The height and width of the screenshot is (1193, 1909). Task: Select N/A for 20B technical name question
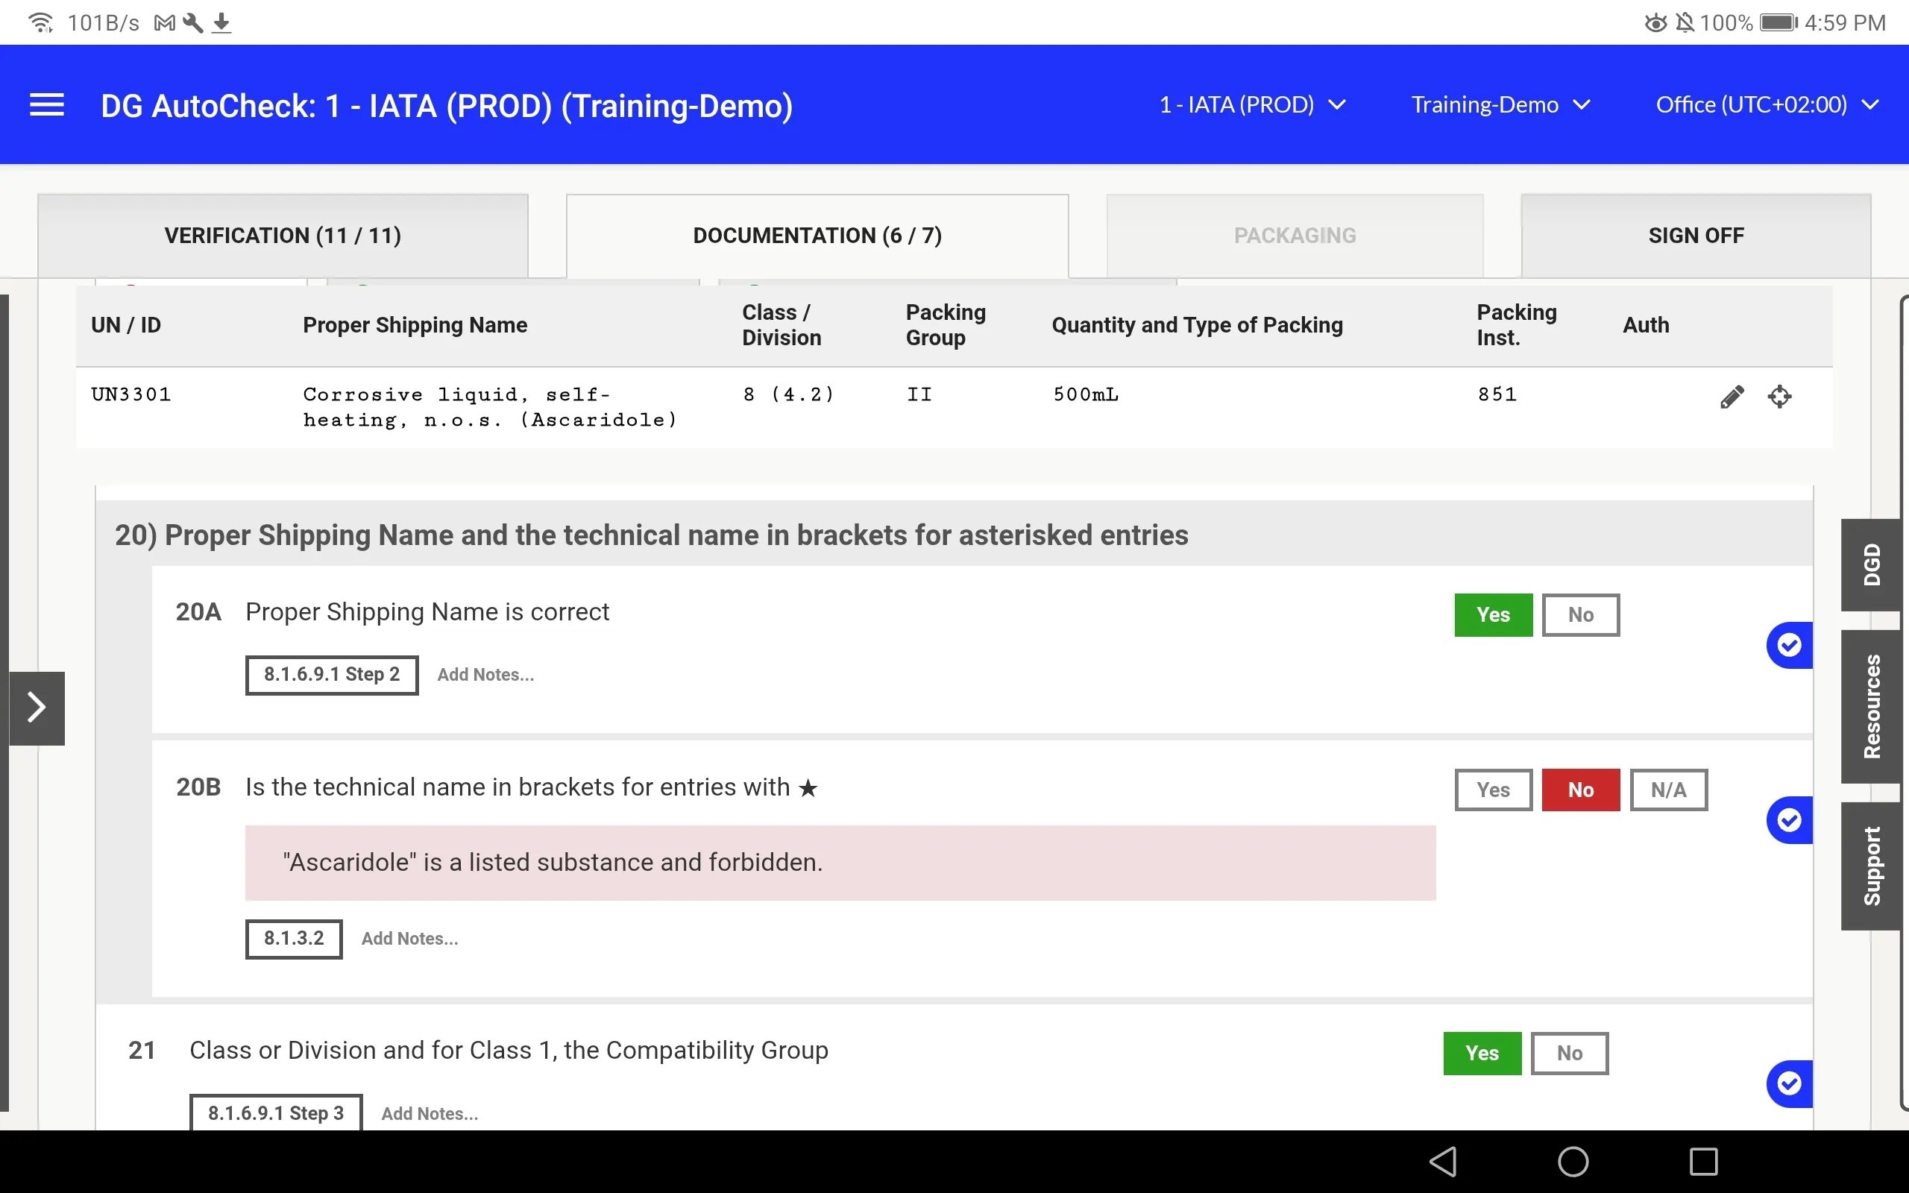[1668, 790]
